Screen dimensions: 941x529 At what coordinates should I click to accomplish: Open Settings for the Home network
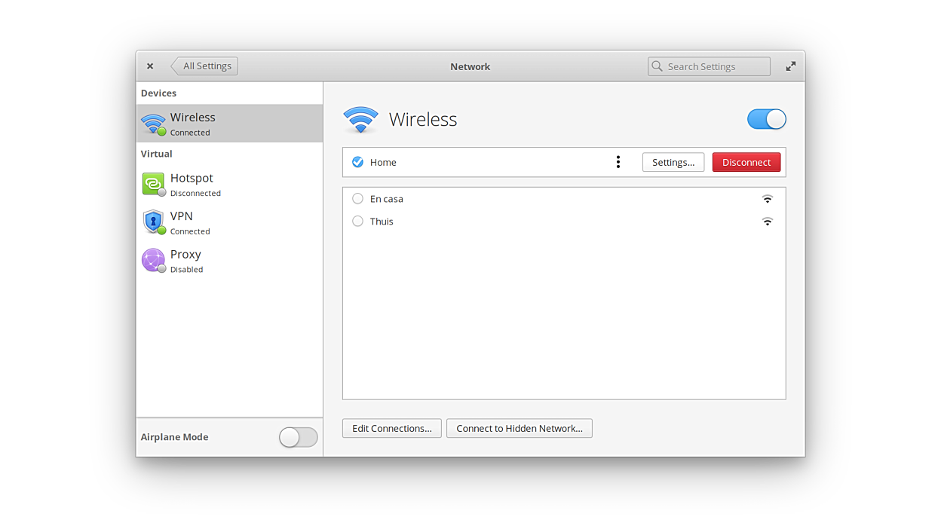point(673,162)
